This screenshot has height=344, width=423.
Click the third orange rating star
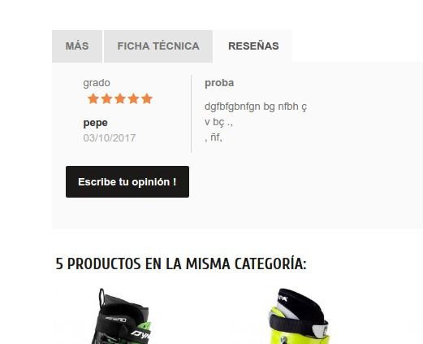pos(120,98)
